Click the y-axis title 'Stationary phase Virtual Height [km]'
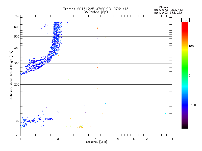Viewport: 202px width, 151px height. pyautogui.click(x=11, y=76)
